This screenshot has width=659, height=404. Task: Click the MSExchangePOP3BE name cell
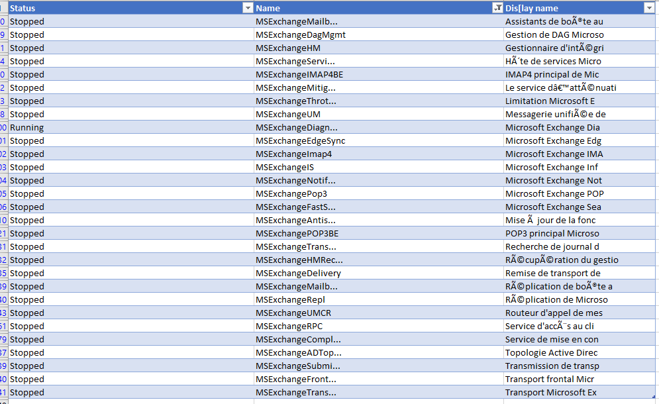pyautogui.click(x=379, y=233)
